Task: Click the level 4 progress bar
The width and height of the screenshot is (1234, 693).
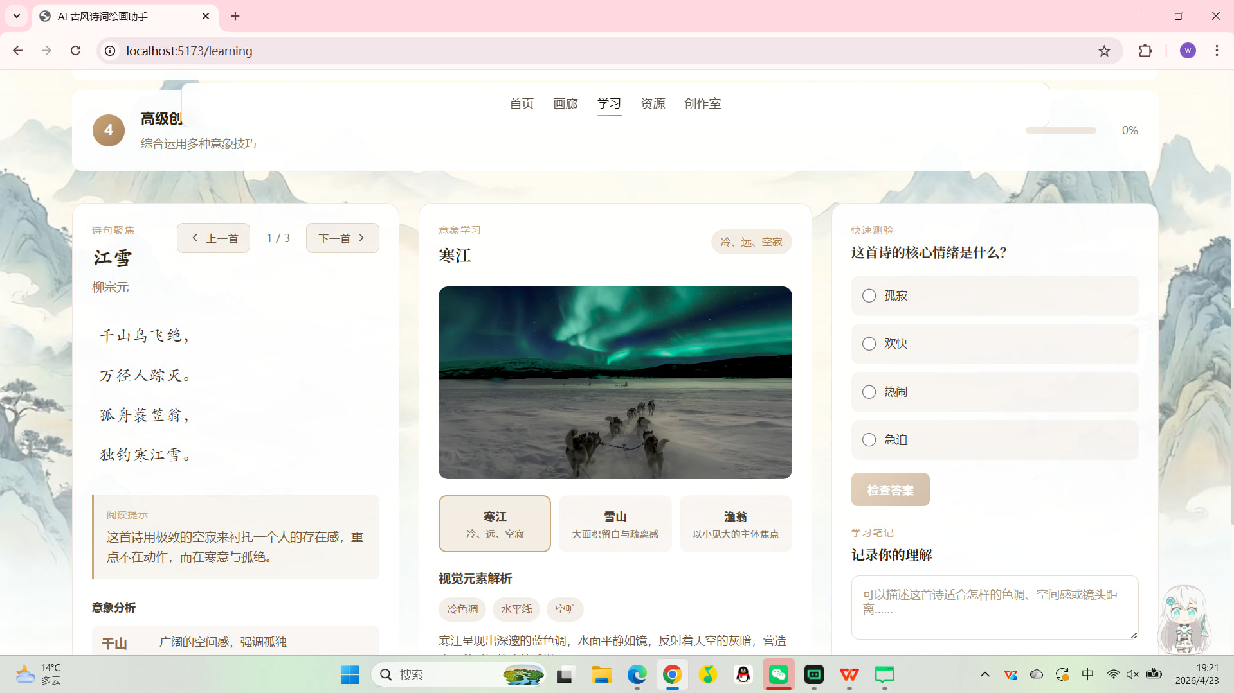Action: click(1060, 130)
